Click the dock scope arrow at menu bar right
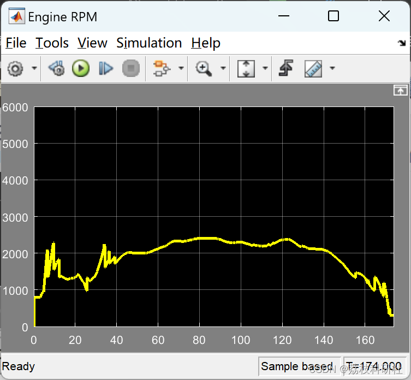 (402, 43)
